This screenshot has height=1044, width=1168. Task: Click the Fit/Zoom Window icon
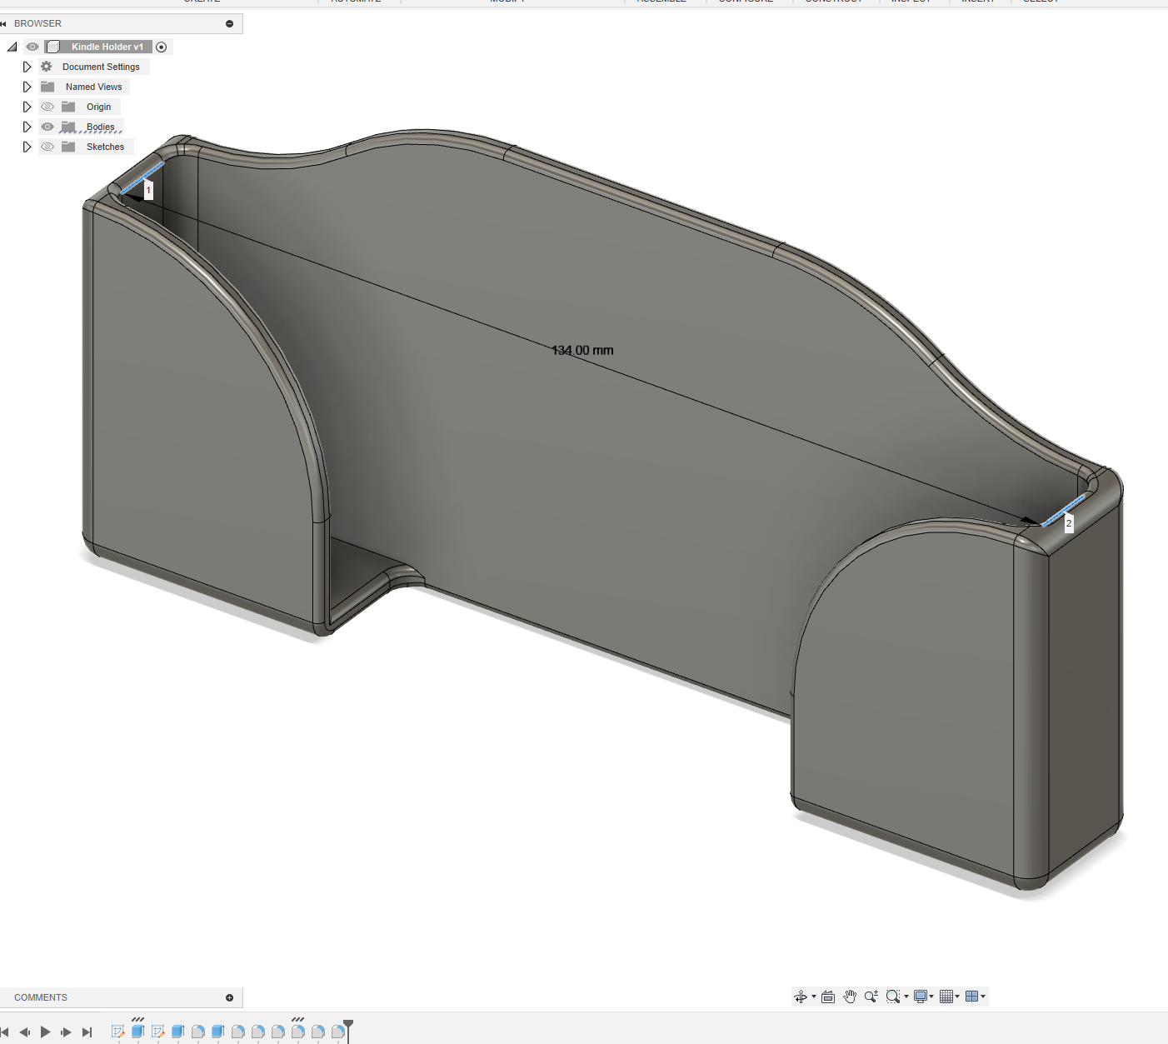[x=891, y=996]
